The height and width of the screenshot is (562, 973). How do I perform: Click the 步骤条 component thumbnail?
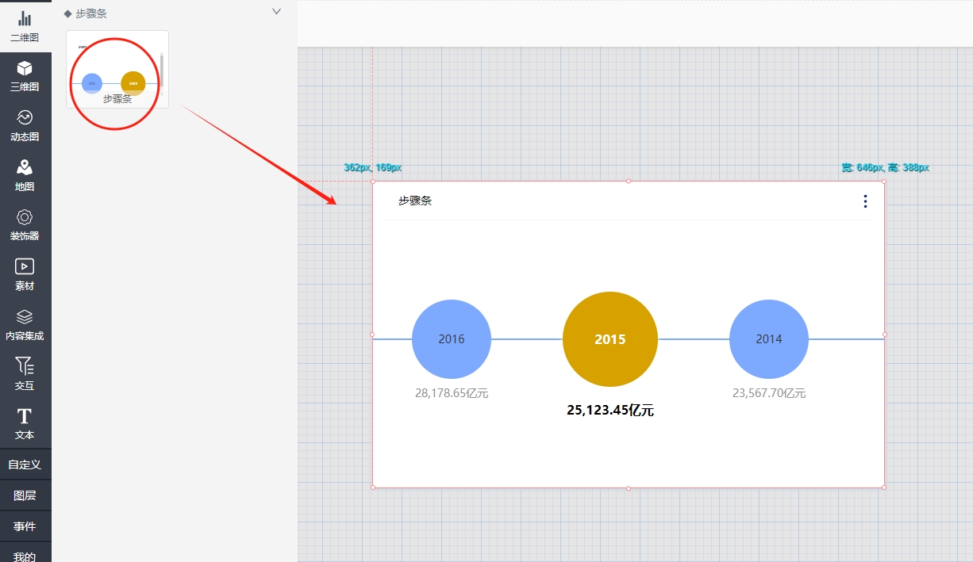pyautogui.click(x=117, y=70)
